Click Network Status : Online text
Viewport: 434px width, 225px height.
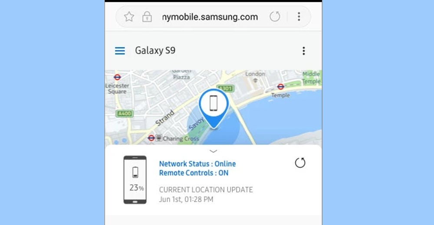pos(197,163)
